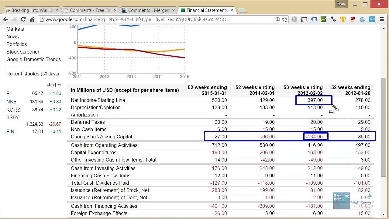Screen dimensions: 389x219
Task: Switch to the Comments Mergers tab
Action: (x=149, y=10)
